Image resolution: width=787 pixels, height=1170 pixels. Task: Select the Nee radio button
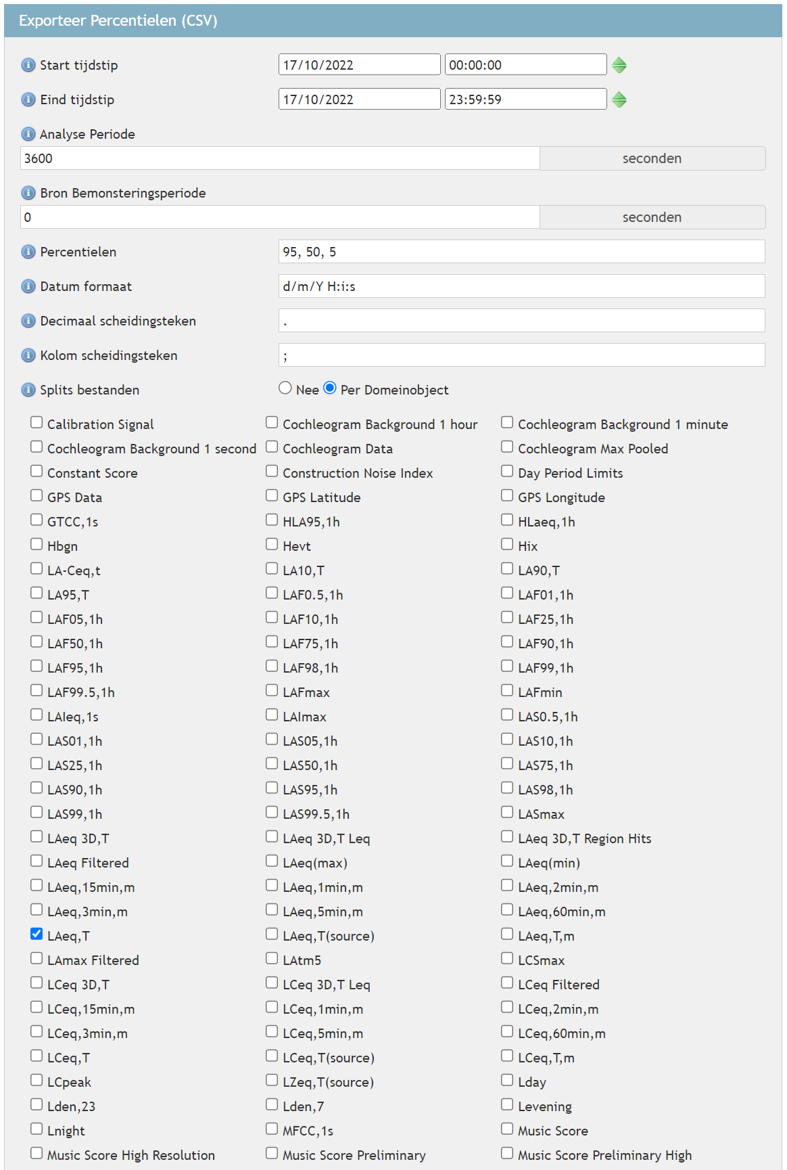coord(285,388)
